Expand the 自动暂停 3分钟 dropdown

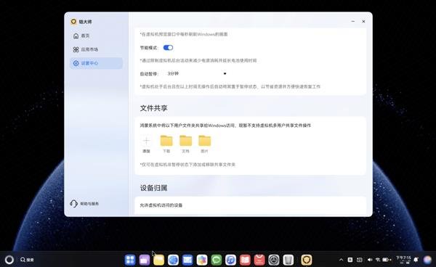point(197,73)
